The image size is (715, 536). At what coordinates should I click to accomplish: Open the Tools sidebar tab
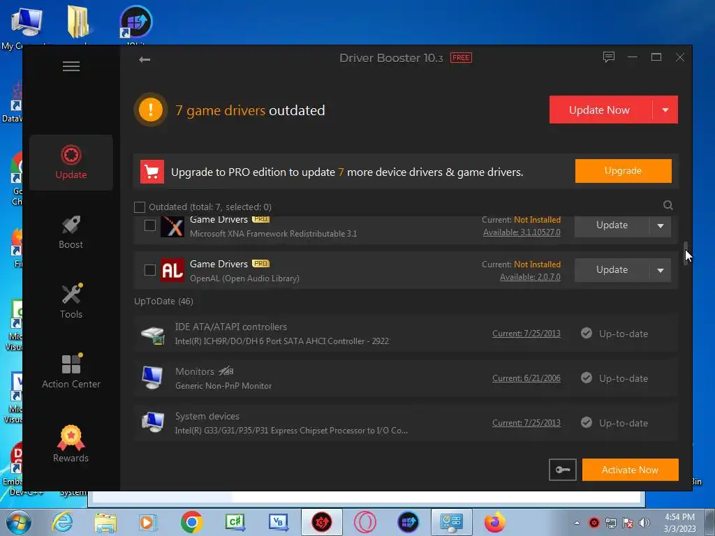tap(71, 302)
